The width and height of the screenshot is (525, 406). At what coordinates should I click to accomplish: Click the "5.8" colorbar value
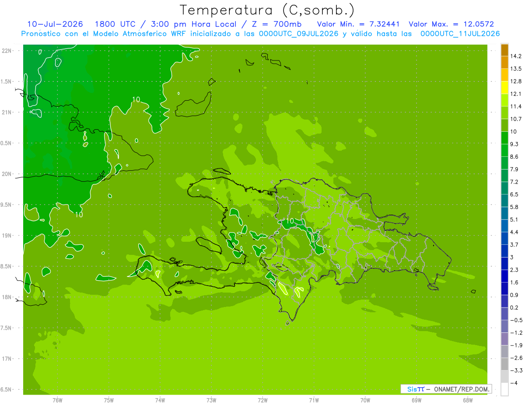(x=514, y=207)
